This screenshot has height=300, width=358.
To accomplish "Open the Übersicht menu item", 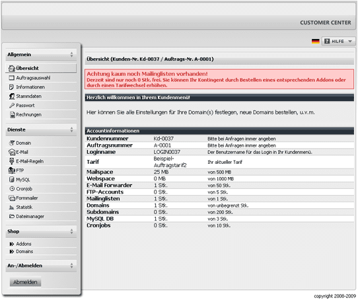I will (41, 68).
